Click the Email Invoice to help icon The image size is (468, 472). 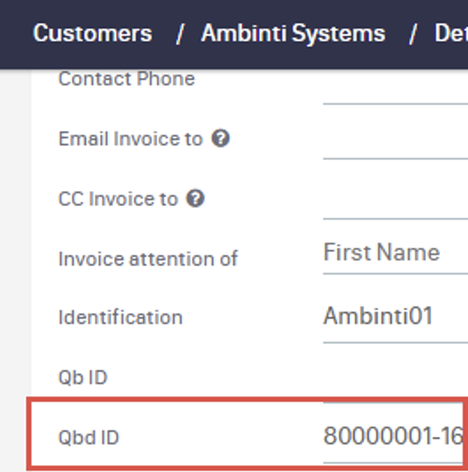pos(221,138)
